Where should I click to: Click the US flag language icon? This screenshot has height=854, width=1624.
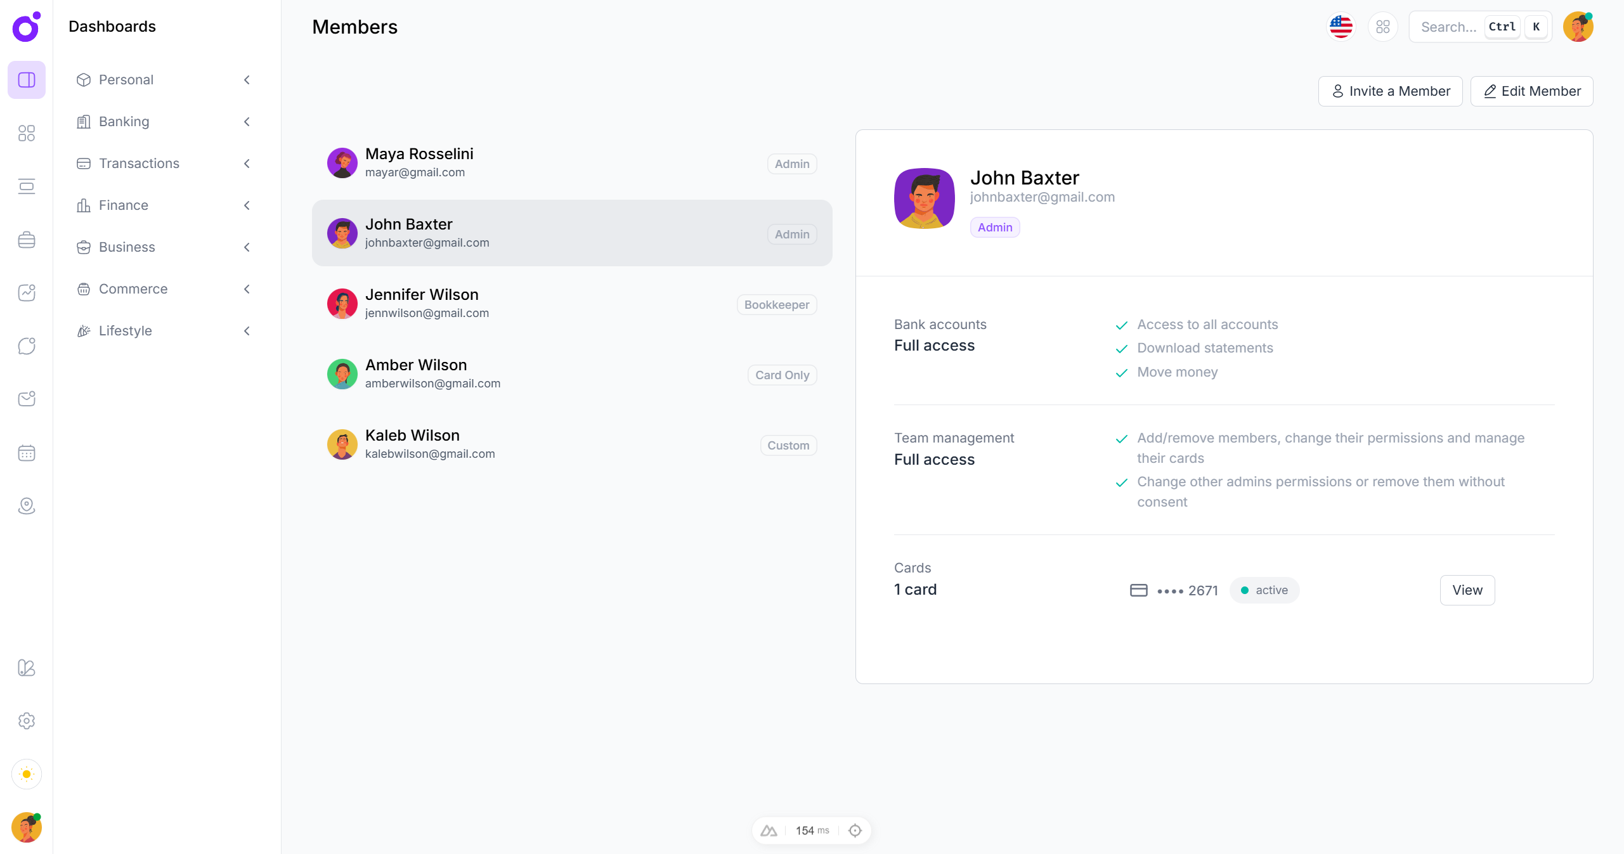pos(1341,27)
